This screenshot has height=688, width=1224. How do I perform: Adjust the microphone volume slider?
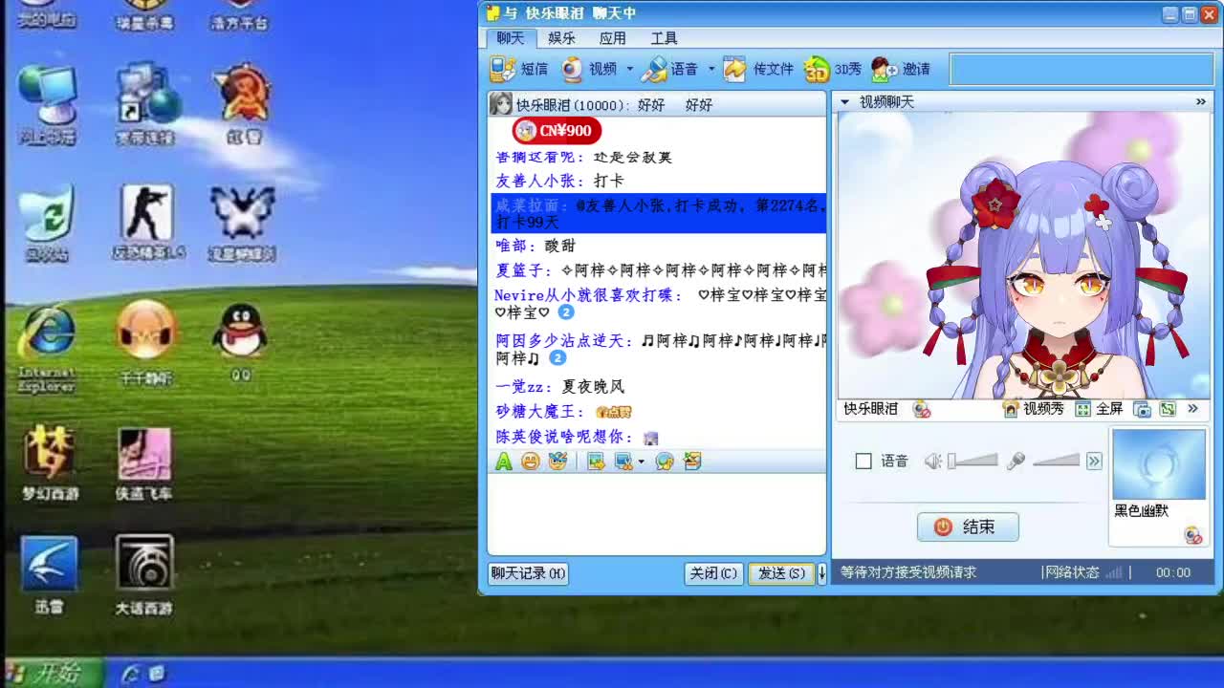1056,462
